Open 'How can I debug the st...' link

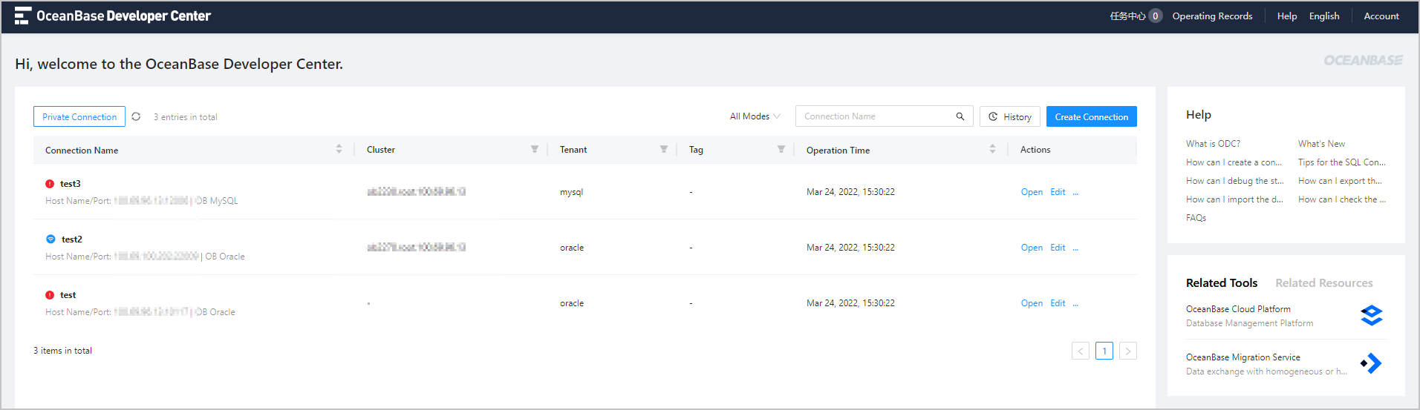click(1234, 181)
